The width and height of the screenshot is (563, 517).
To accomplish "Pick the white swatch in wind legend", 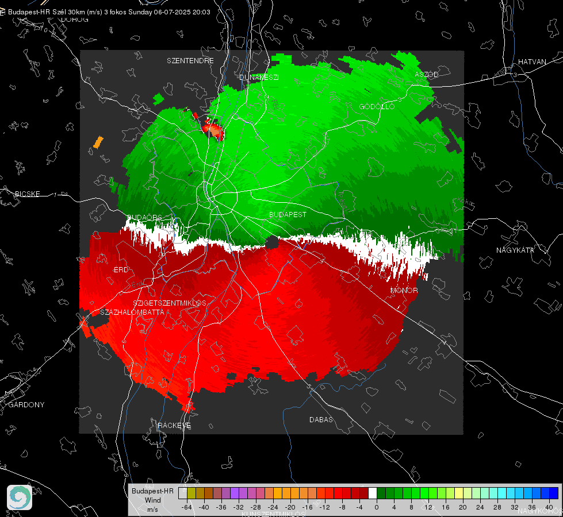I will [373, 493].
